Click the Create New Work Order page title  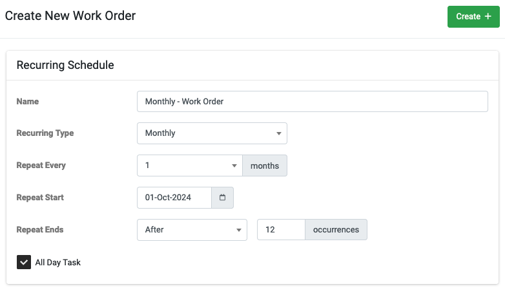click(x=70, y=15)
